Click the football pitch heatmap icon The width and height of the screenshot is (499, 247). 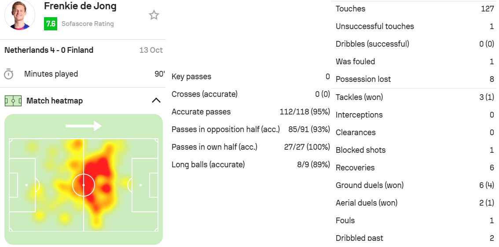(x=13, y=101)
